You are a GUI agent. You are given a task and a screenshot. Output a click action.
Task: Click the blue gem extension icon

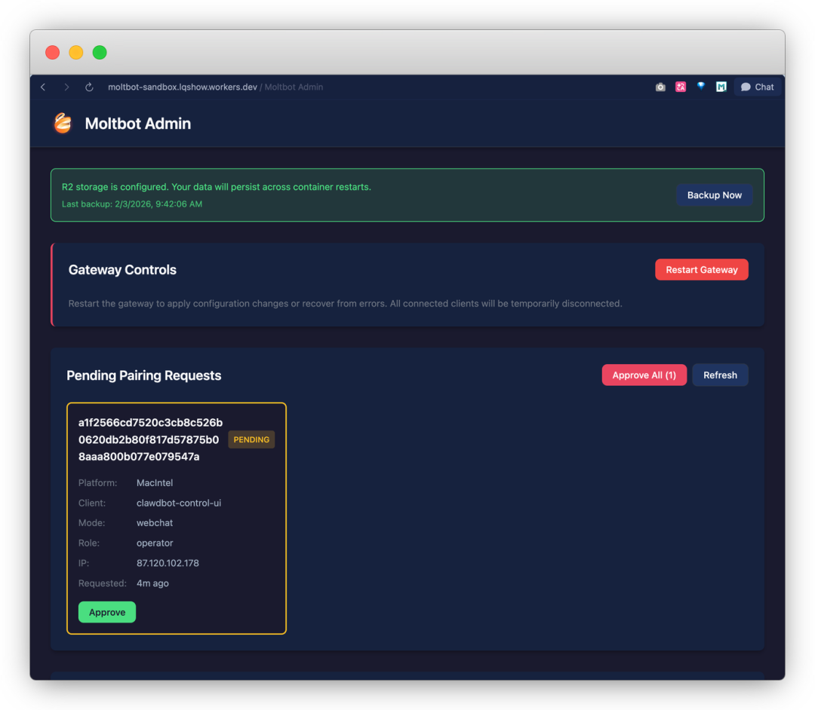[700, 87]
